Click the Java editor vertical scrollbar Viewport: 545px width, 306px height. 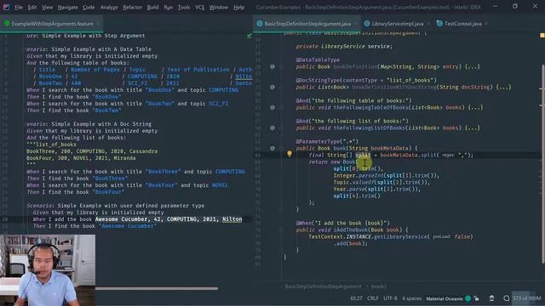pyautogui.click(x=542, y=163)
